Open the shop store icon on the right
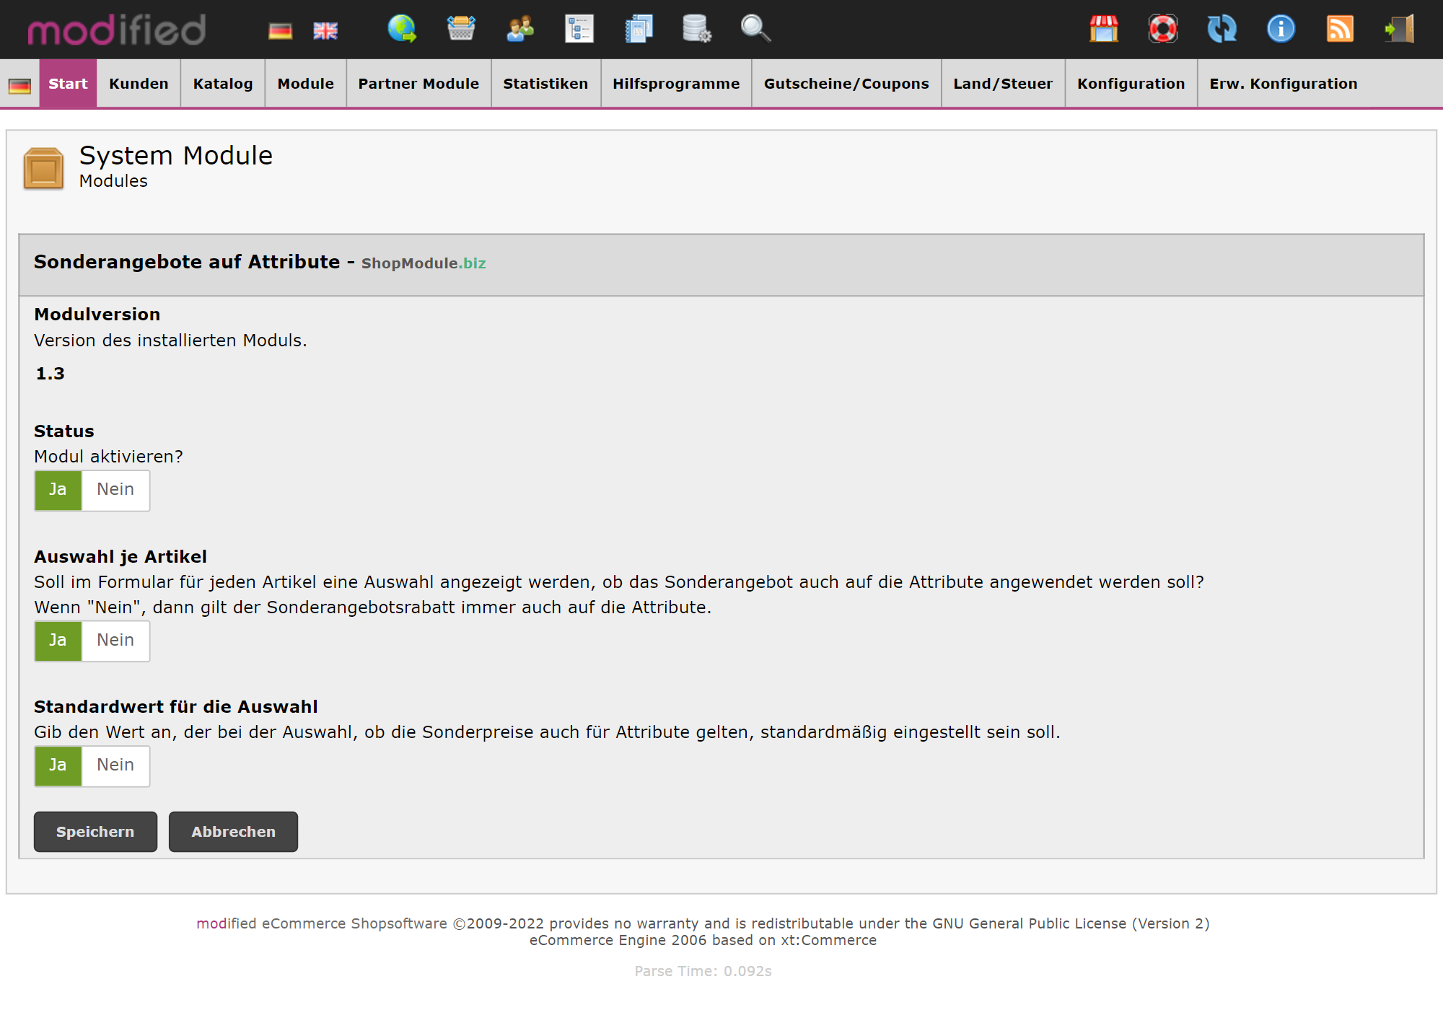The width and height of the screenshot is (1443, 1010). pos(1104,30)
